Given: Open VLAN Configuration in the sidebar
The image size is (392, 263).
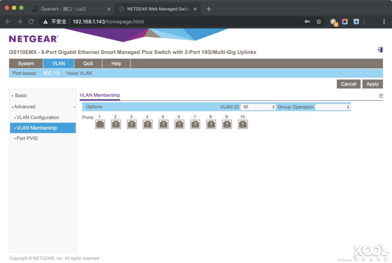Looking at the screenshot, I should [37, 117].
